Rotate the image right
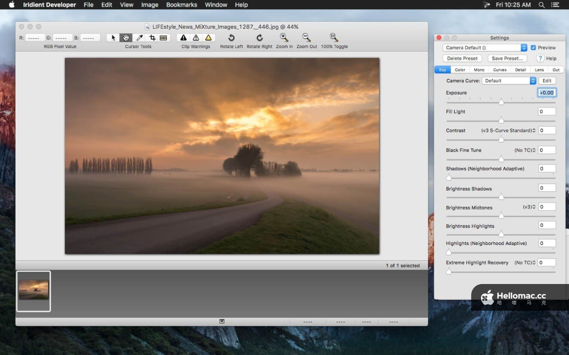 point(260,38)
